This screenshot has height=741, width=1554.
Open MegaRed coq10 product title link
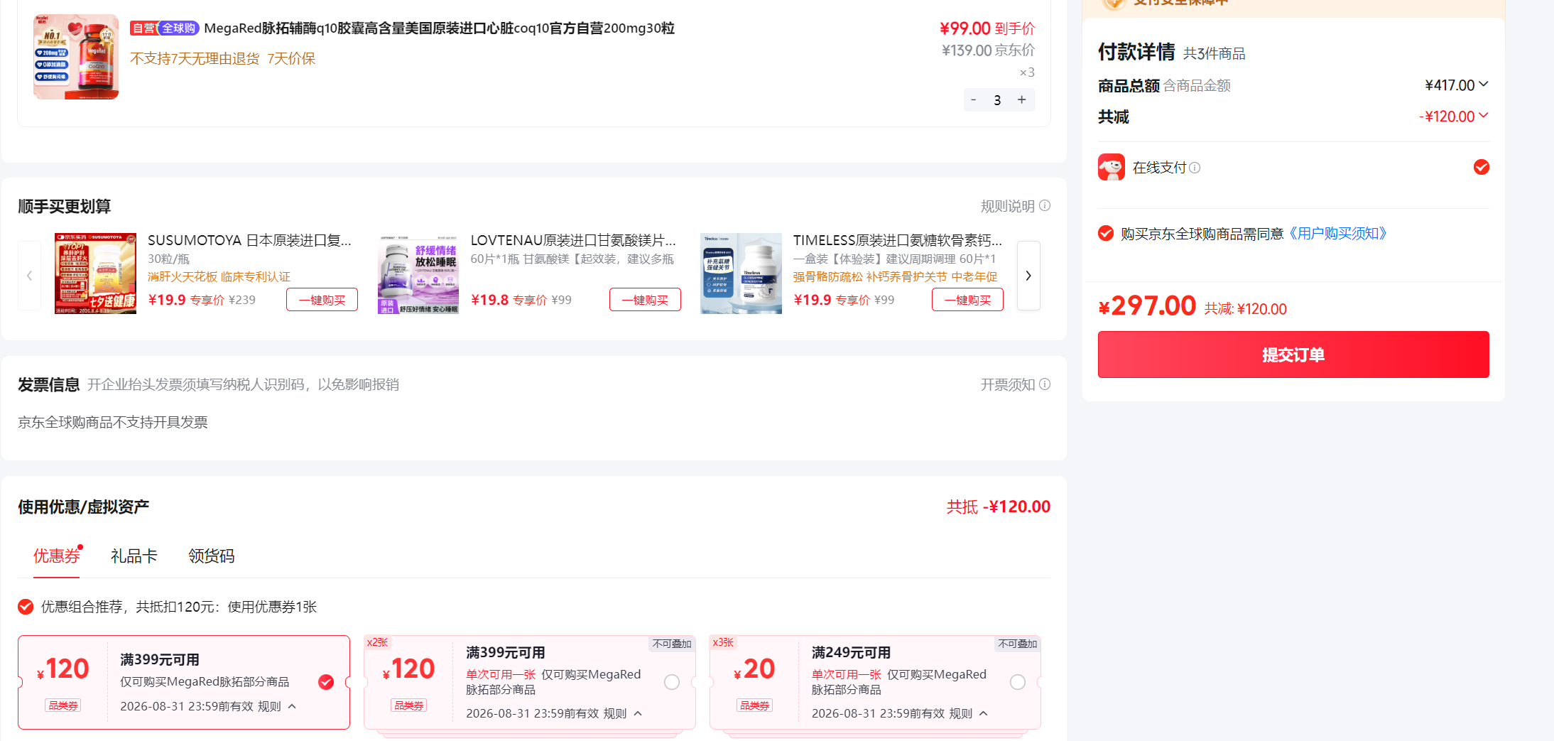[x=439, y=28]
